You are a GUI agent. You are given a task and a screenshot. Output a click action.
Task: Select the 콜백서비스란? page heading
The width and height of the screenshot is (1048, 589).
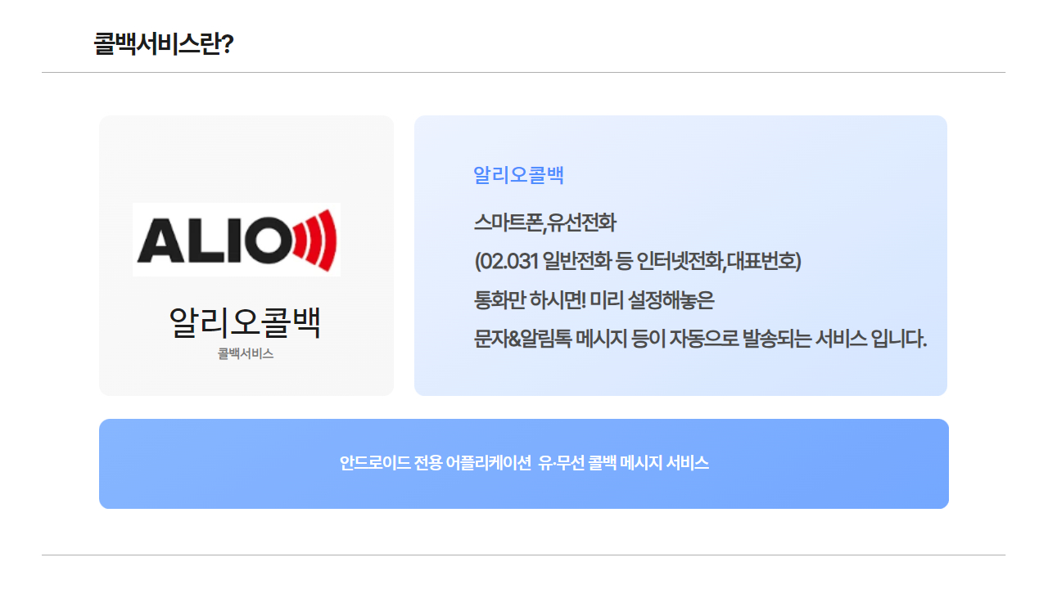click(164, 43)
